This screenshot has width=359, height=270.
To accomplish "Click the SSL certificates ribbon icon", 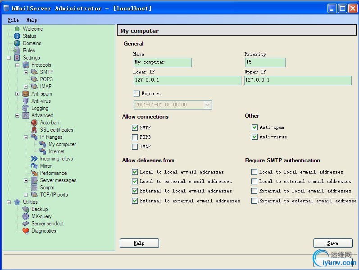I will click(34, 130).
